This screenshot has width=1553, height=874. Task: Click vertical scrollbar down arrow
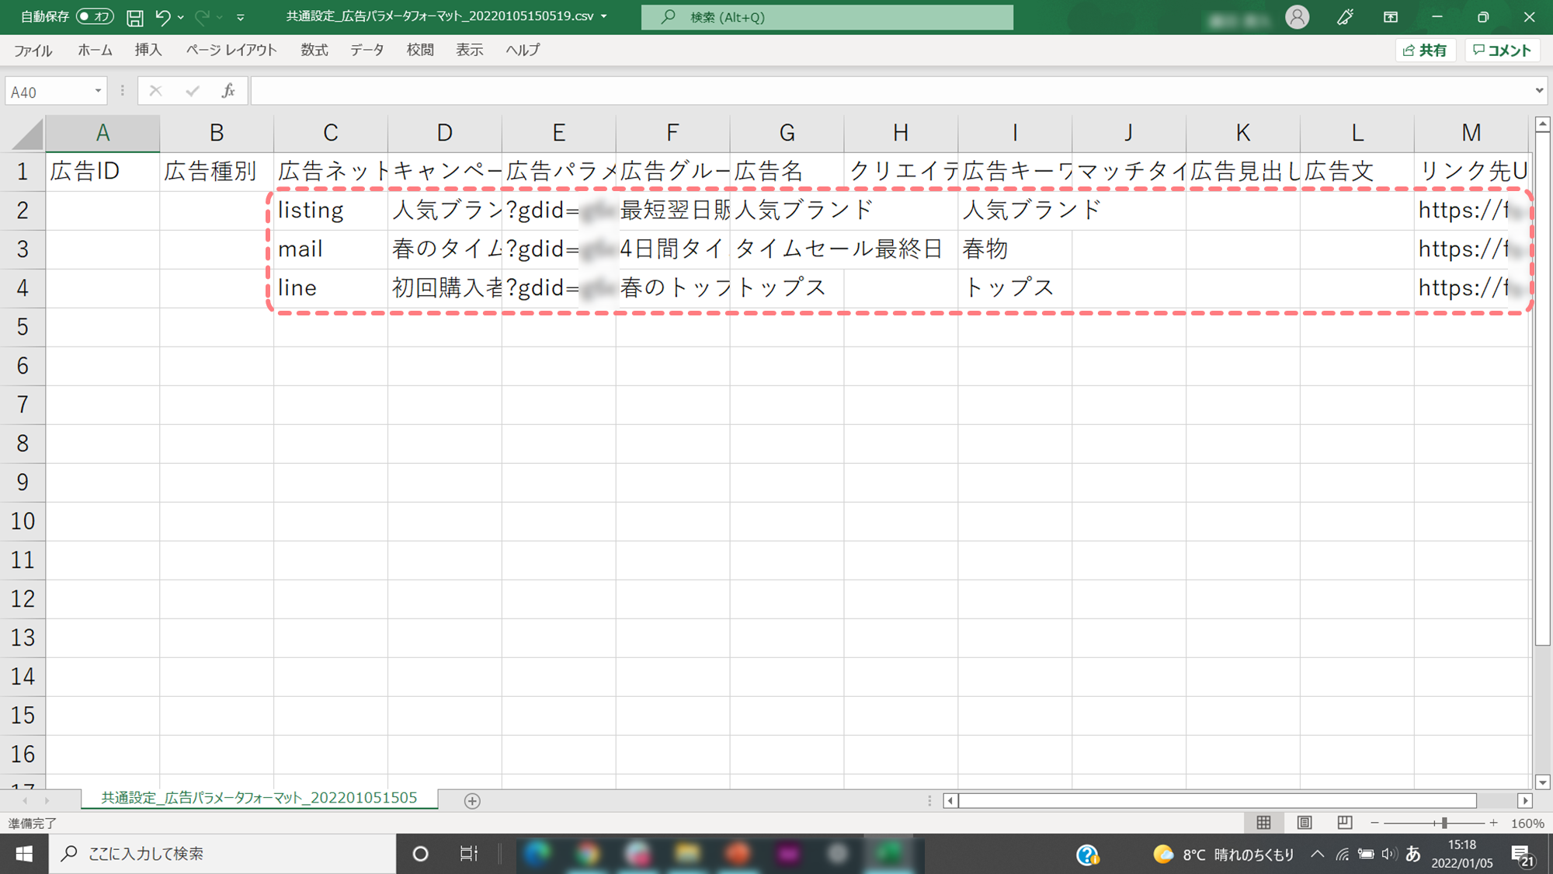[x=1543, y=782]
